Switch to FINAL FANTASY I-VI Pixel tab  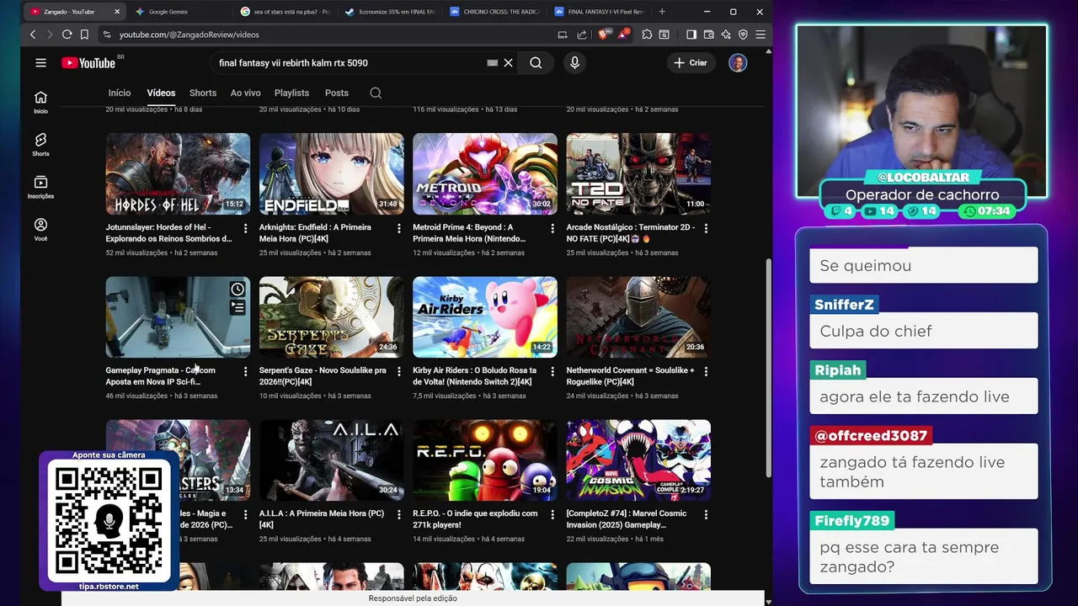[x=599, y=12]
